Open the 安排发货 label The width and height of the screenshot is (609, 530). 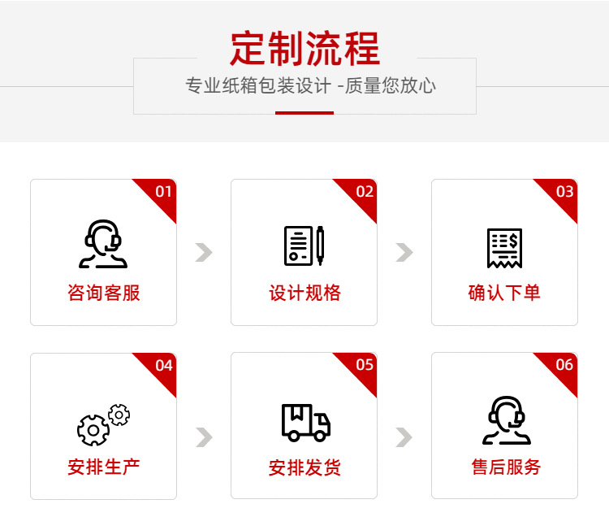(x=304, y=467)
